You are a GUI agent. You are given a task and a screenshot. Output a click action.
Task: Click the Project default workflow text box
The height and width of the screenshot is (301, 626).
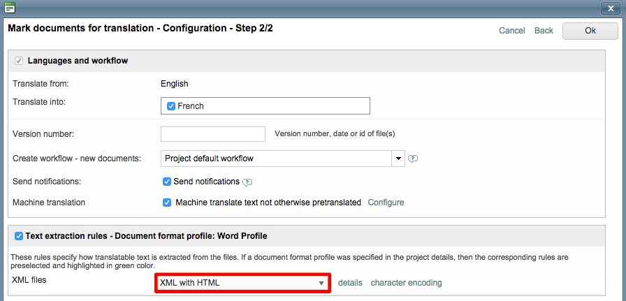[276, 159]
